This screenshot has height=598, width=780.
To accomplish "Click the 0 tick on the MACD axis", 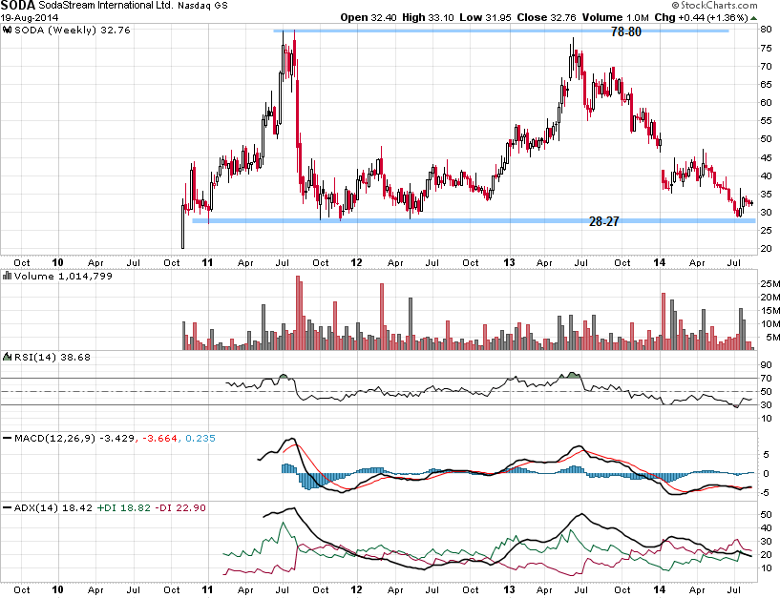I will [767, 474].
